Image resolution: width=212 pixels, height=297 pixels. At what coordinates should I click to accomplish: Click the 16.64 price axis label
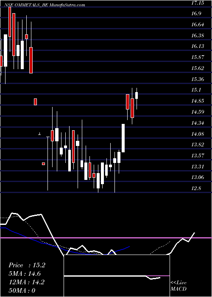point(198,25)
